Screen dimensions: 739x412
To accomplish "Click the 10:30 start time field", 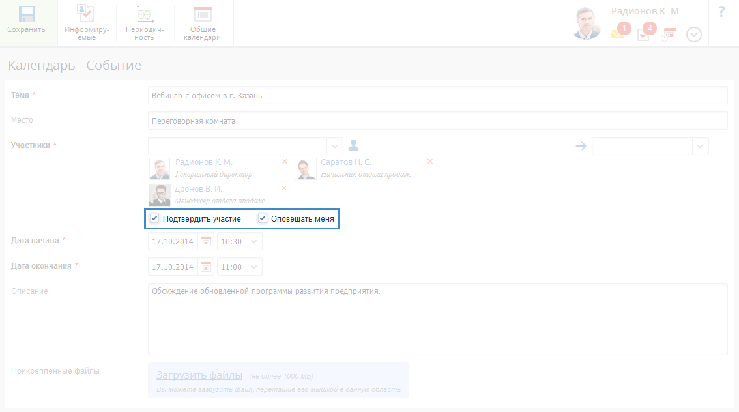I will tap(231, 241).
